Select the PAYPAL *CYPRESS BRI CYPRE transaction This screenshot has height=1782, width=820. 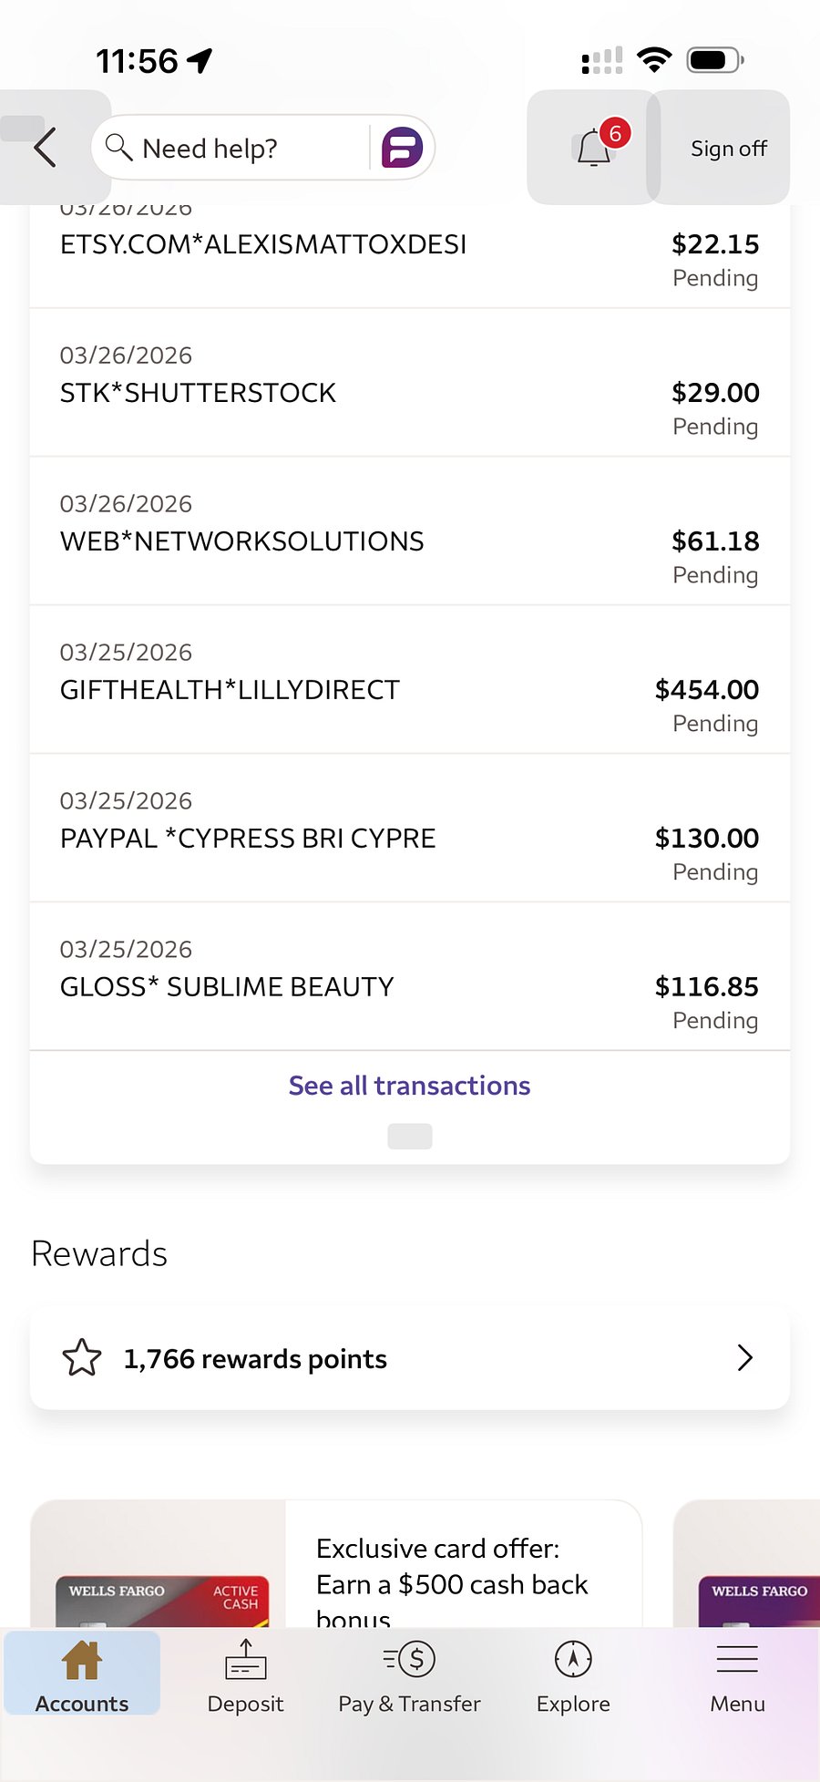pyautogui.click(x=410, y=829)
